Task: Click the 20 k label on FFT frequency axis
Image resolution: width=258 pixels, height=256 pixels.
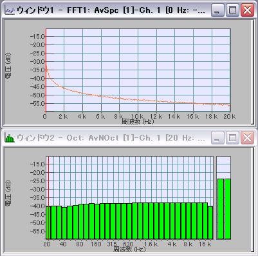Action: point(230,117)
